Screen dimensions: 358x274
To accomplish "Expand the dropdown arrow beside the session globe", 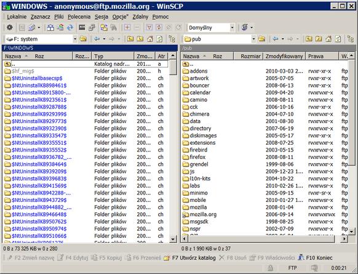I will [x=252, y=28].
